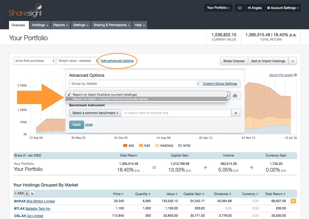The height and width of the screenshot is (219, 309).
Task: Click the benchmark search input field
Action: pos(176,113)
